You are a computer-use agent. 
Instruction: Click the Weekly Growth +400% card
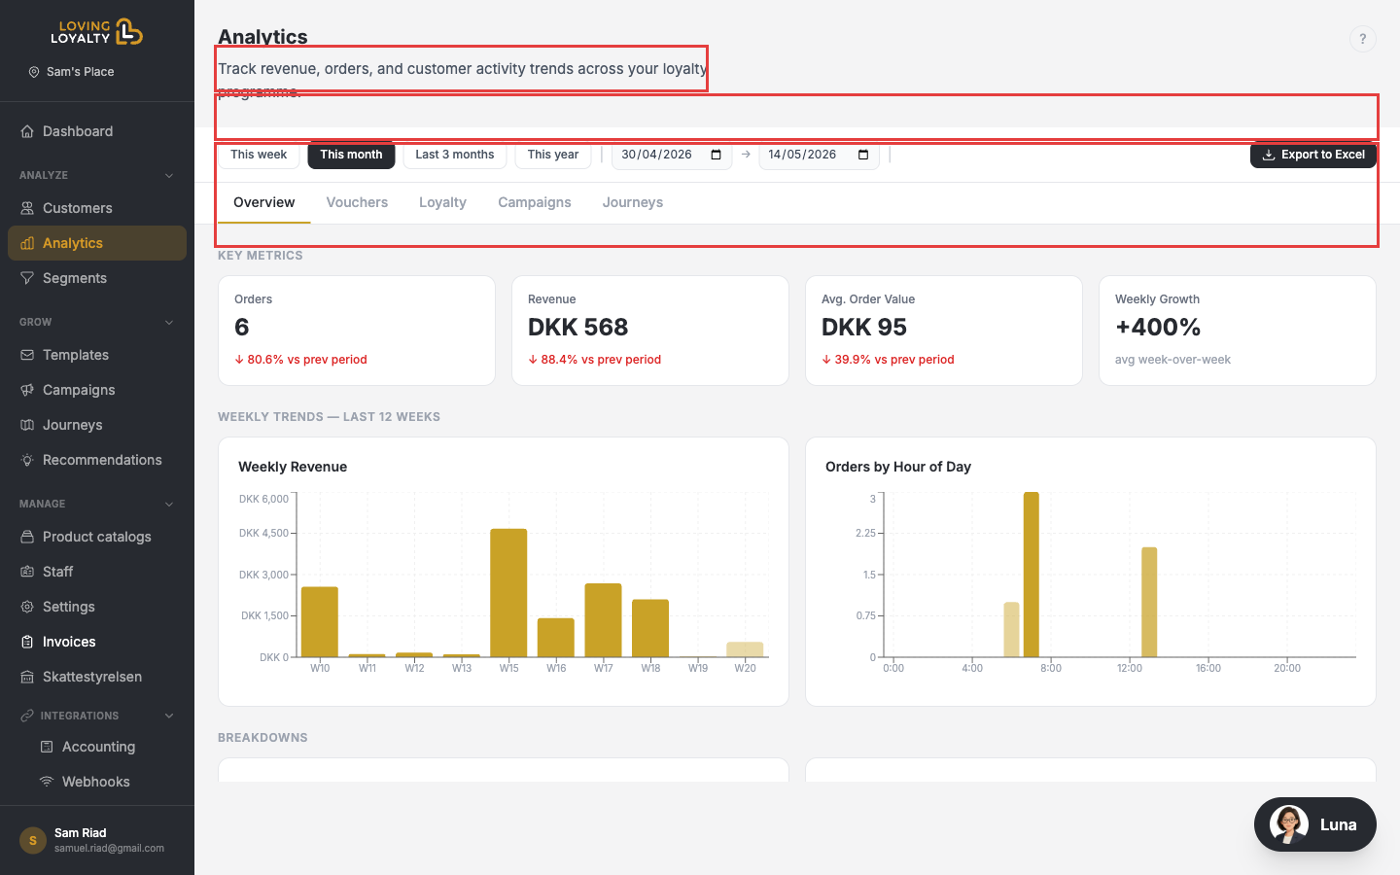click(1238, 331)
